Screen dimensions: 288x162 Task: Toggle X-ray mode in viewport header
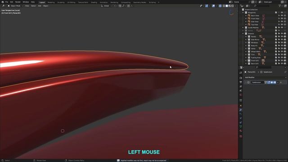click(220, 6)
